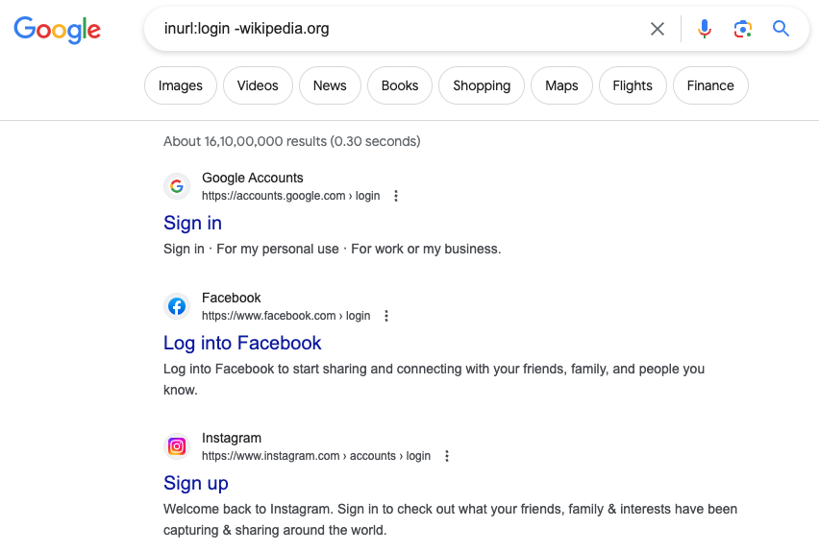
Task: Clear the search box text
Action: point(658,29)
